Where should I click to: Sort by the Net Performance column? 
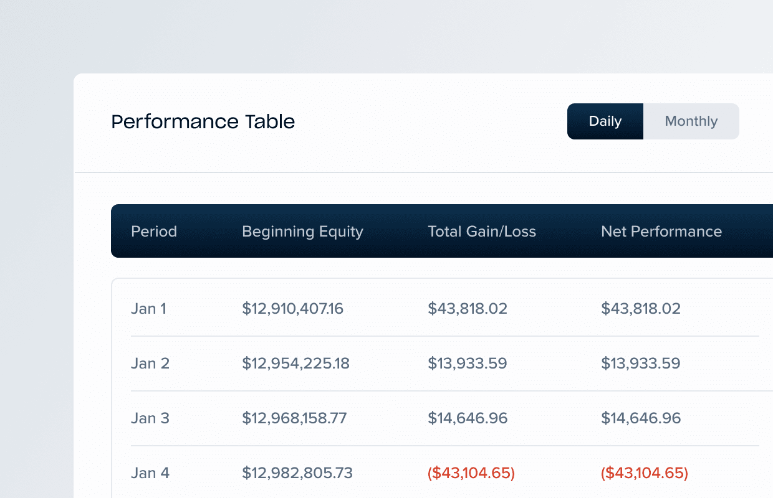(x=661, y=231)
